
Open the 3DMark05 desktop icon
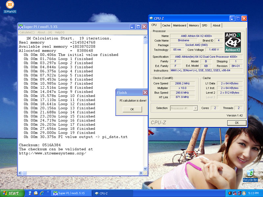10,7
